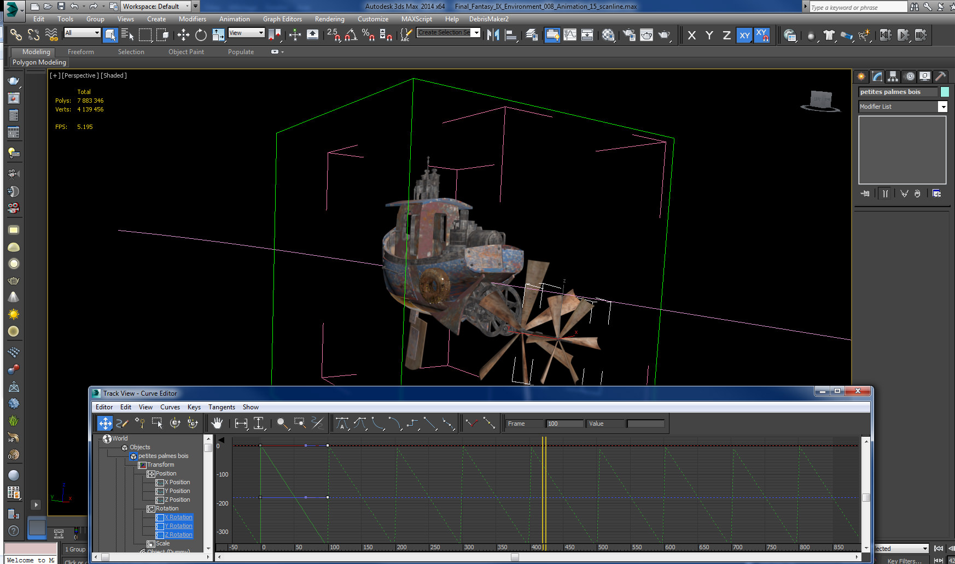
Task: Click the Polygon Modeling panel label
Action: (39, 62)
